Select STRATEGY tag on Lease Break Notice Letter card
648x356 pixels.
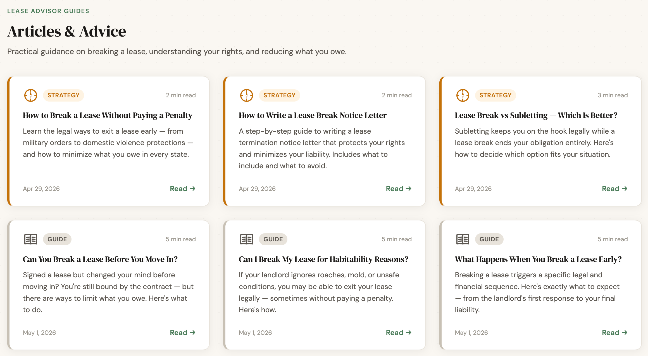[279, 95]
